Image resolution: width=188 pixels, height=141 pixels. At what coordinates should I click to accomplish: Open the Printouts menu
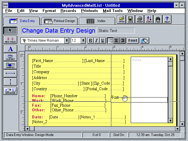tap(89, 11)
